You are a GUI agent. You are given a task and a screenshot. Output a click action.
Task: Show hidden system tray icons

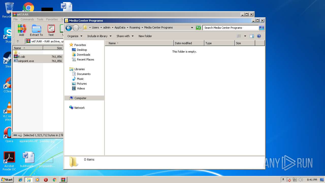tap(283, 180)
